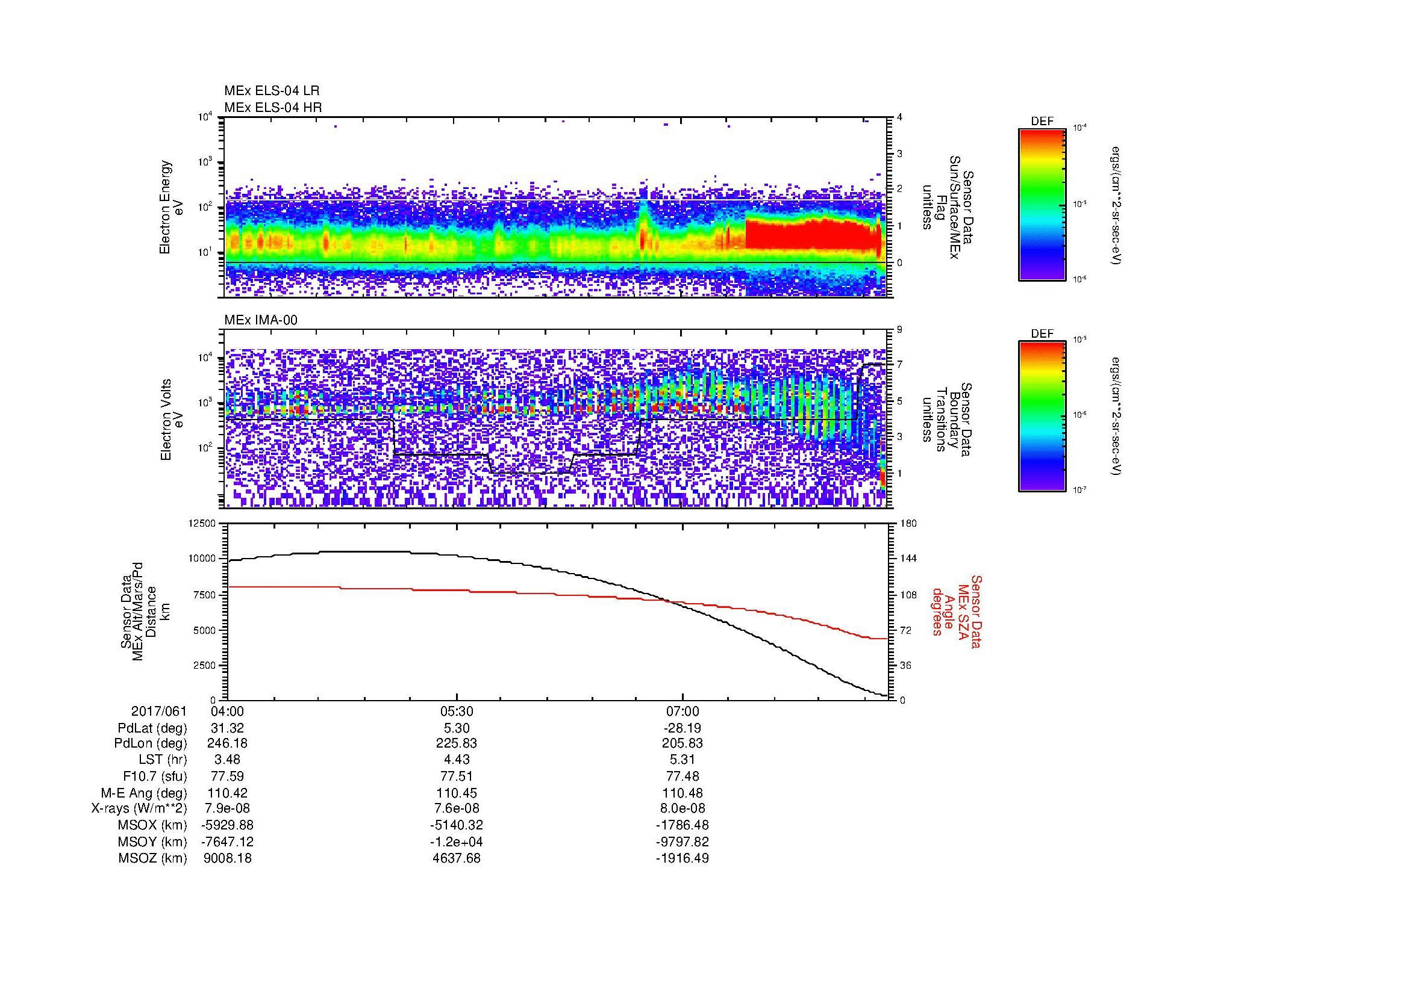This screenshot has width=1409, height=995.
Task: Click the 'Electron Energy eV' axis title
Action: [x=172, y=207]
